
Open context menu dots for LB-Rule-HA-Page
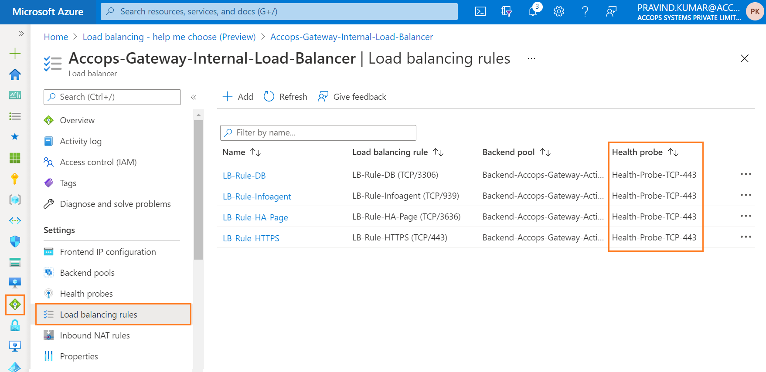tap(746, 216)
